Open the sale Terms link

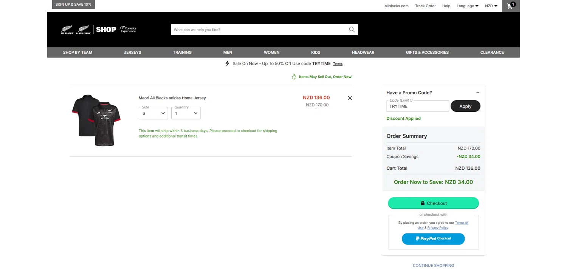coord(338,64)
